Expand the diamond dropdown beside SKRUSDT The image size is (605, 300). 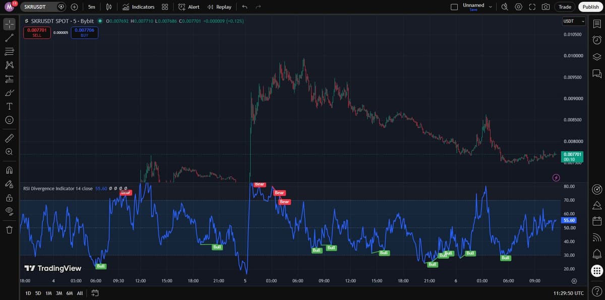pyautogui.click(x=62, y=7)
